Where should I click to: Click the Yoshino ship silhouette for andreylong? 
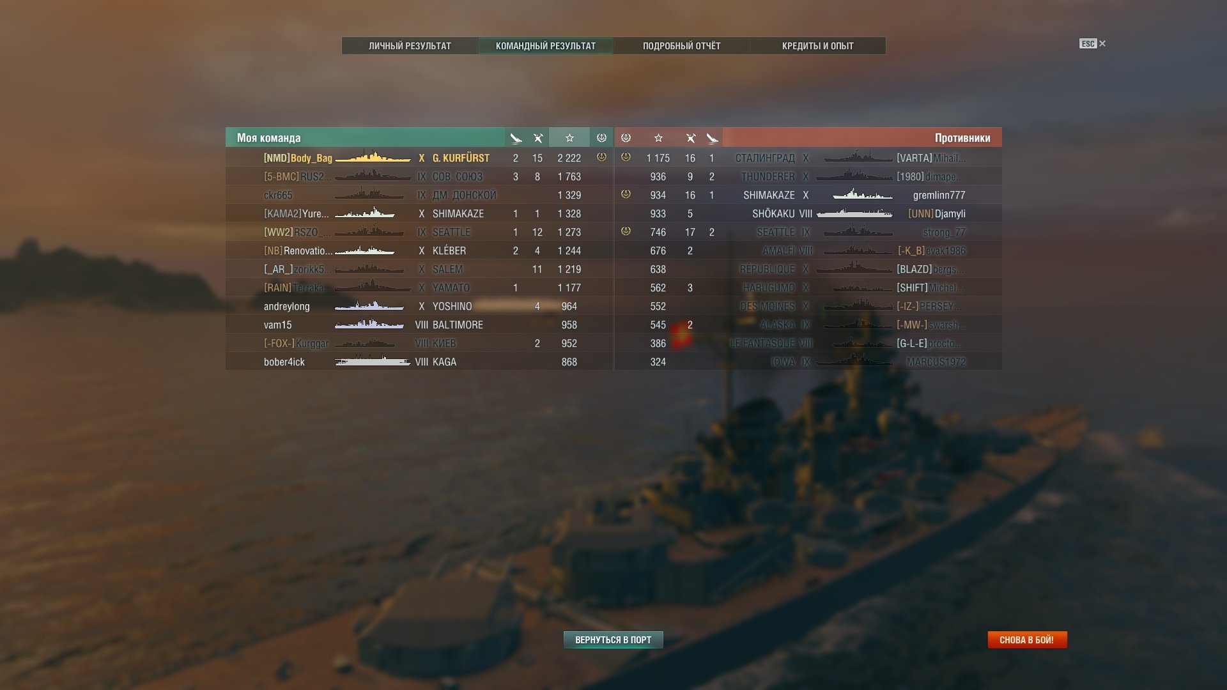point(369,306)
